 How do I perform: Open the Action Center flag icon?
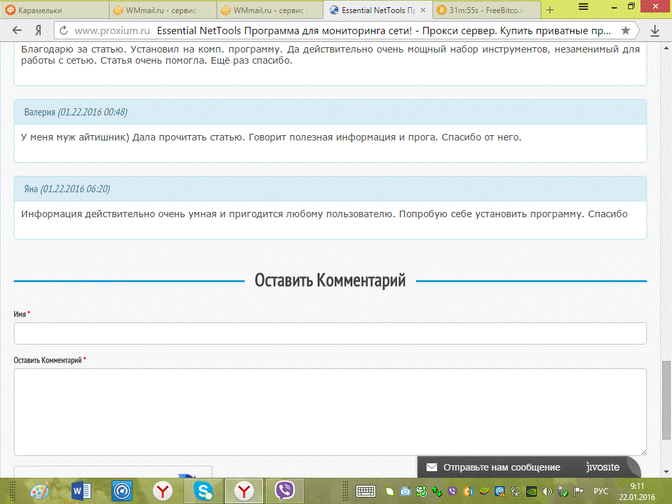click(579, 491)
